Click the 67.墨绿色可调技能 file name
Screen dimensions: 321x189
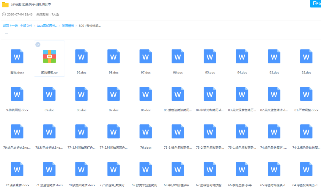[210, 185]
